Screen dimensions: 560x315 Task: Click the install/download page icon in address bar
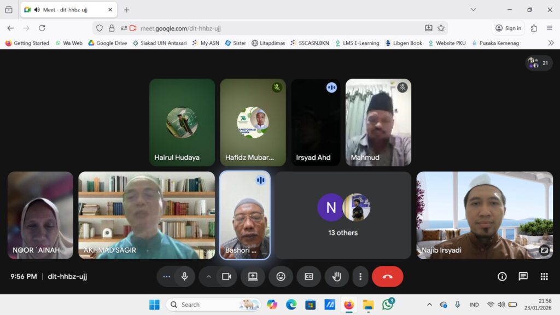[x=429, y=28]
